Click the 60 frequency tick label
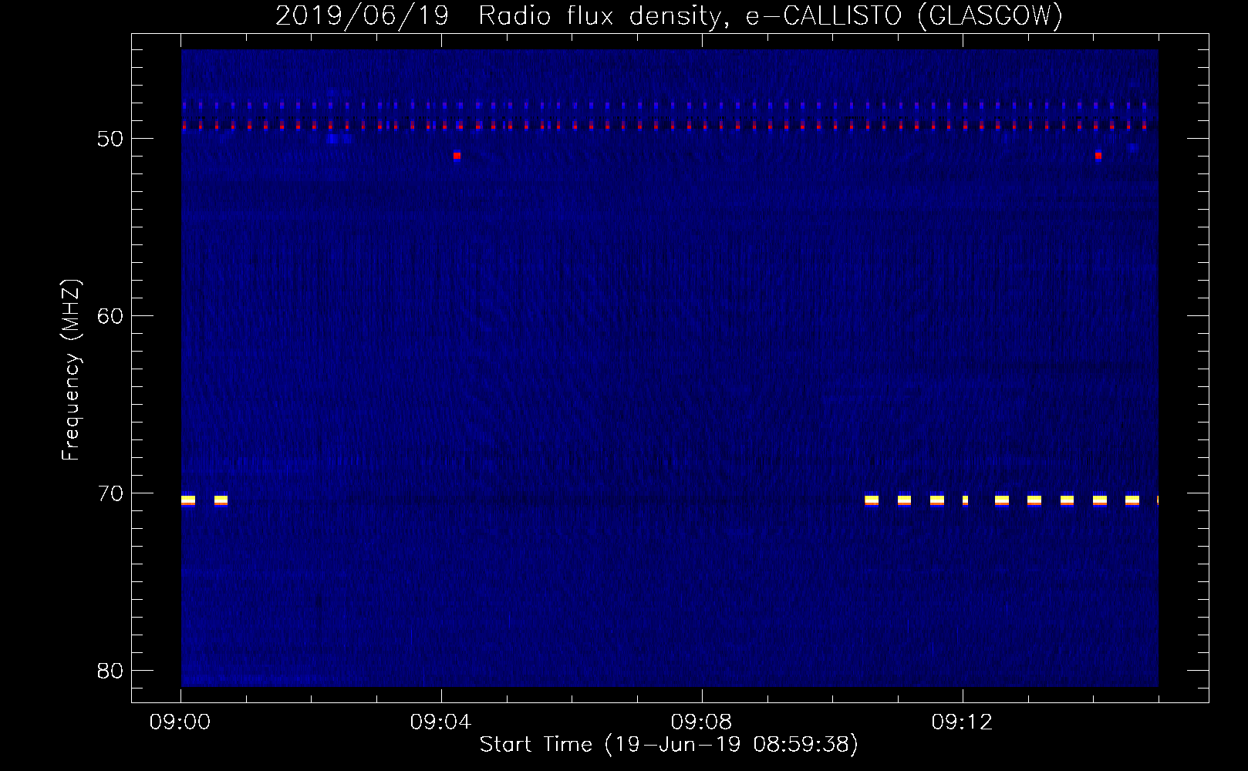 110,316
